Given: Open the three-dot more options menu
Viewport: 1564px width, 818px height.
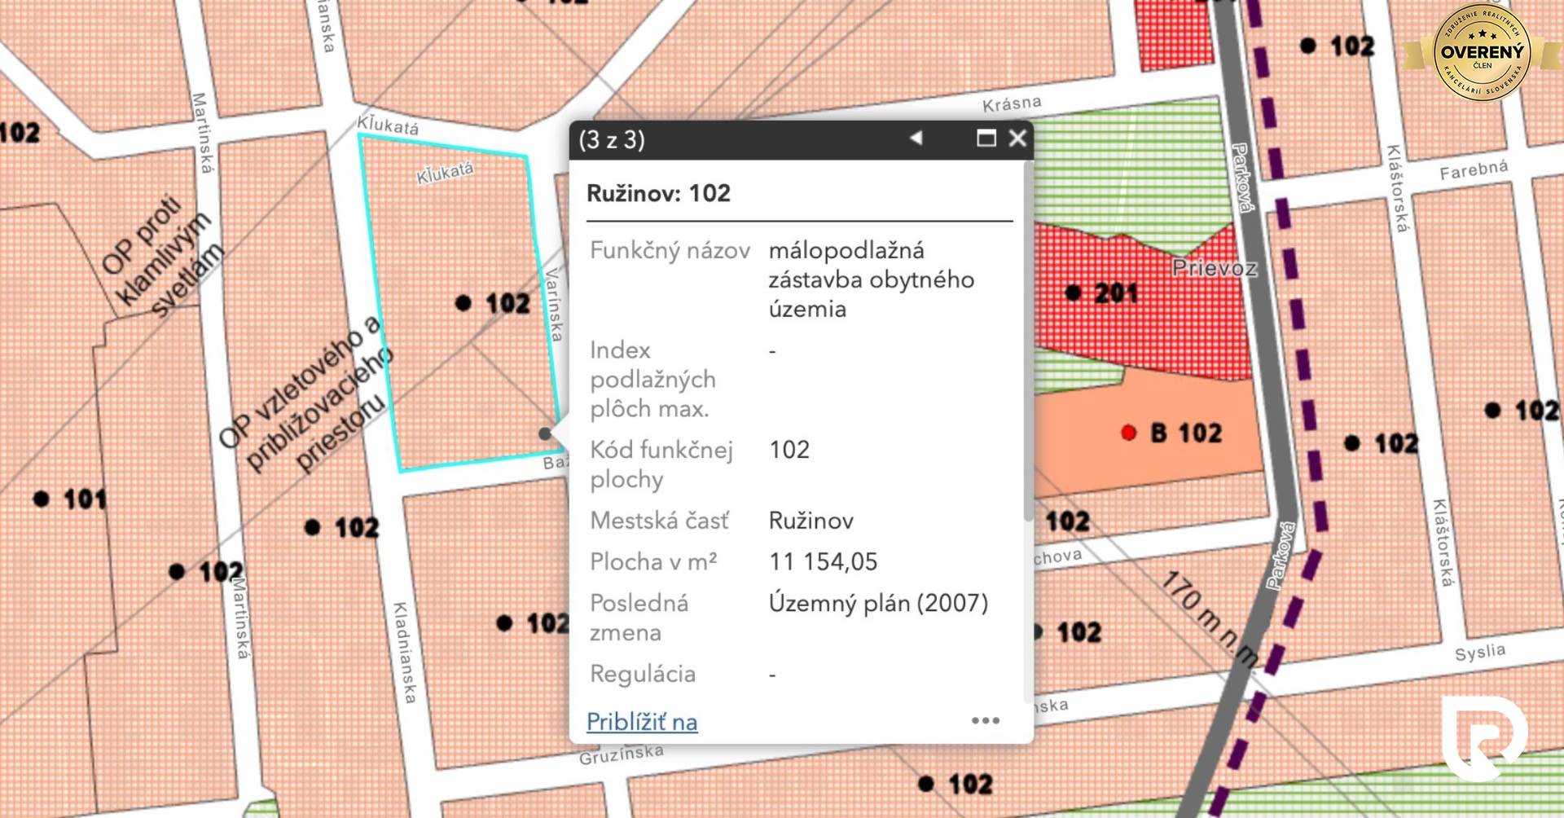Looking at the screenshot, I should click(x=985, y=721).
